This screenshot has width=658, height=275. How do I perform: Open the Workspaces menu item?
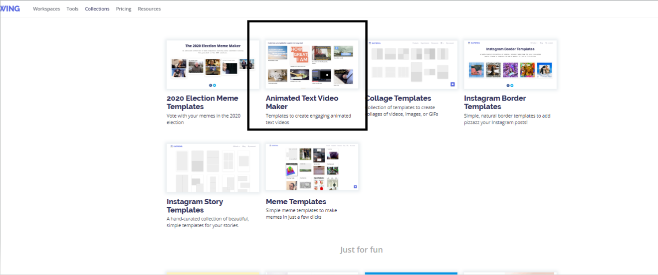click(46, 9)
